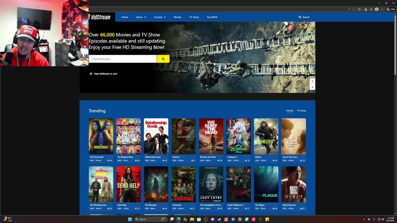Screen dimensions: 397x223
Task: Go to the Home menu item
Action: click(125, 17)
